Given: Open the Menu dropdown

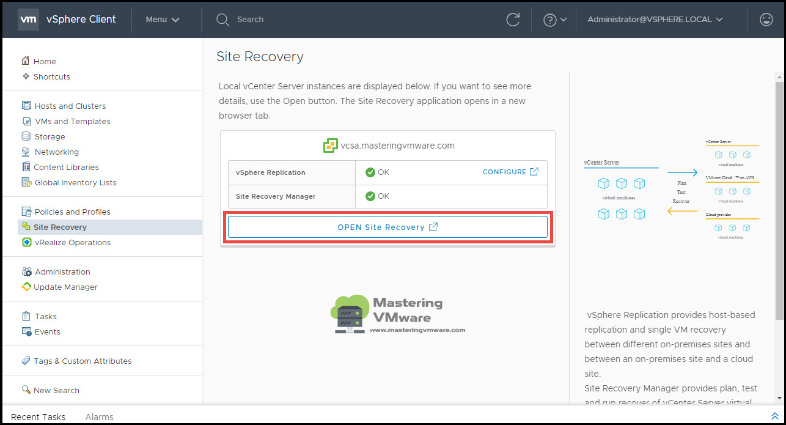Looking at the screenshot, I should click(x=163, y=20).
